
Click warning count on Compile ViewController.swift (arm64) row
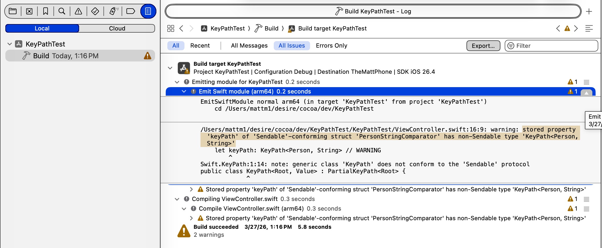pos(573,208)
